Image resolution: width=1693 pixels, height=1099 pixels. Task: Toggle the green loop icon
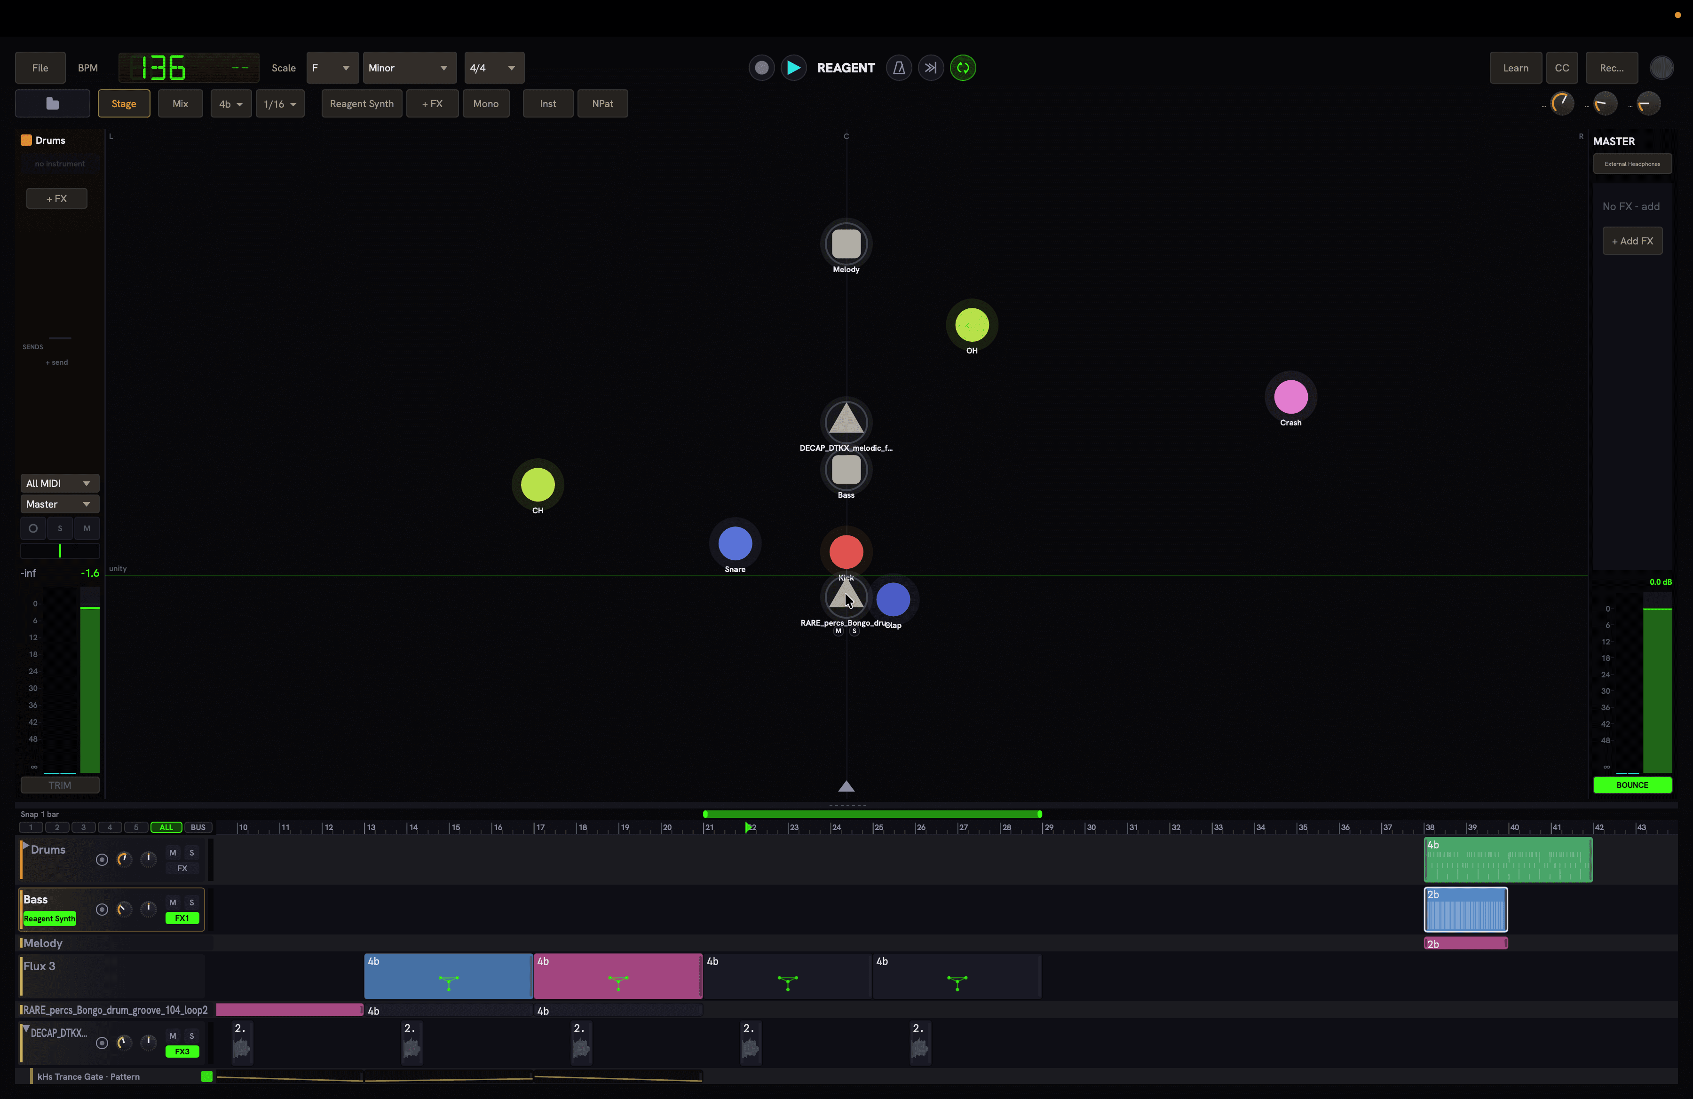click(x=963, y=68)
